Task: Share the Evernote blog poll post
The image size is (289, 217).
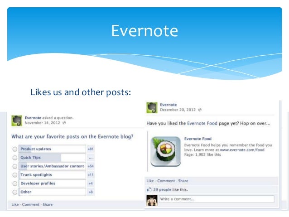Action: tap(48, 204)
